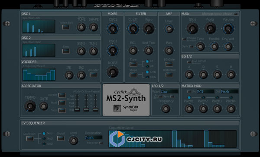This screenshot has width=260, height=157.
Task: Click the Mixer OSC1 level knob
Action: 113,29
